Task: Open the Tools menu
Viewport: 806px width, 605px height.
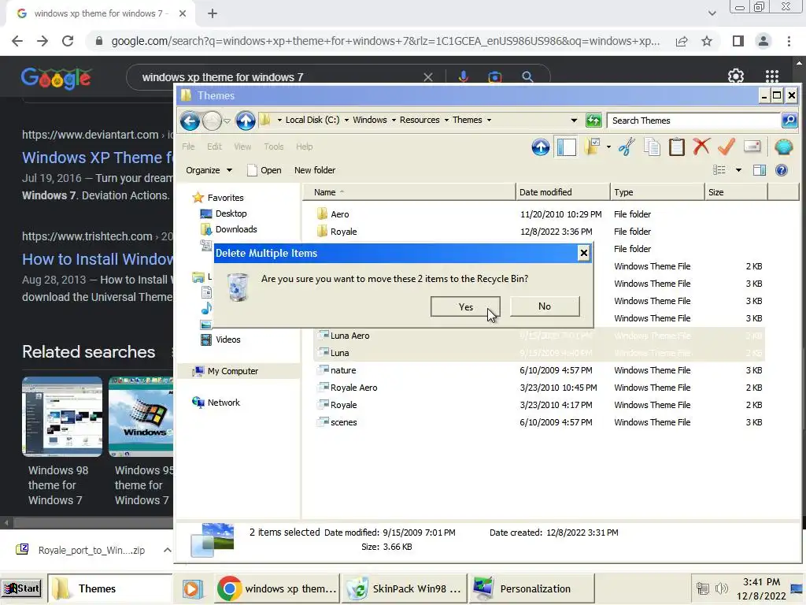Action: coord(273,147)
